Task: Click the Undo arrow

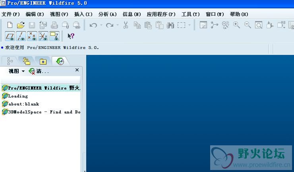Action: point(93,25)
